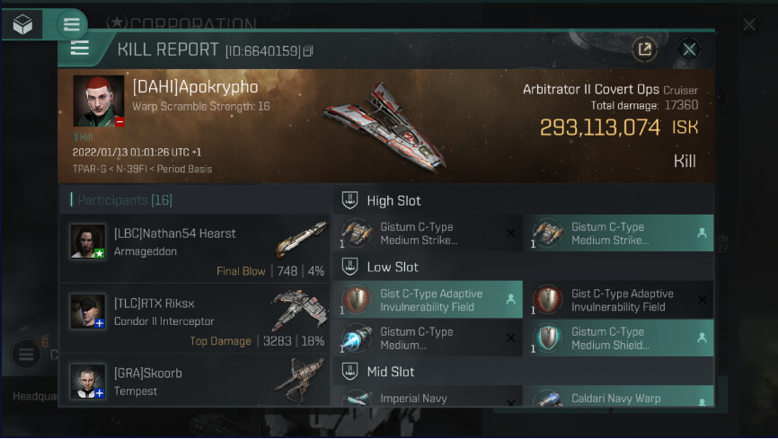The image size is (778, 439).
Task: Click the blue Gistum C-Type Medium module
Action: point(428,338)
